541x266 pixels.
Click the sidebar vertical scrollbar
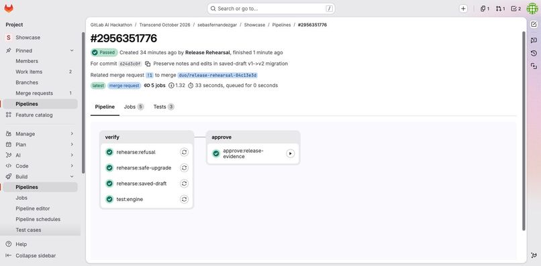tap(83, 103)
